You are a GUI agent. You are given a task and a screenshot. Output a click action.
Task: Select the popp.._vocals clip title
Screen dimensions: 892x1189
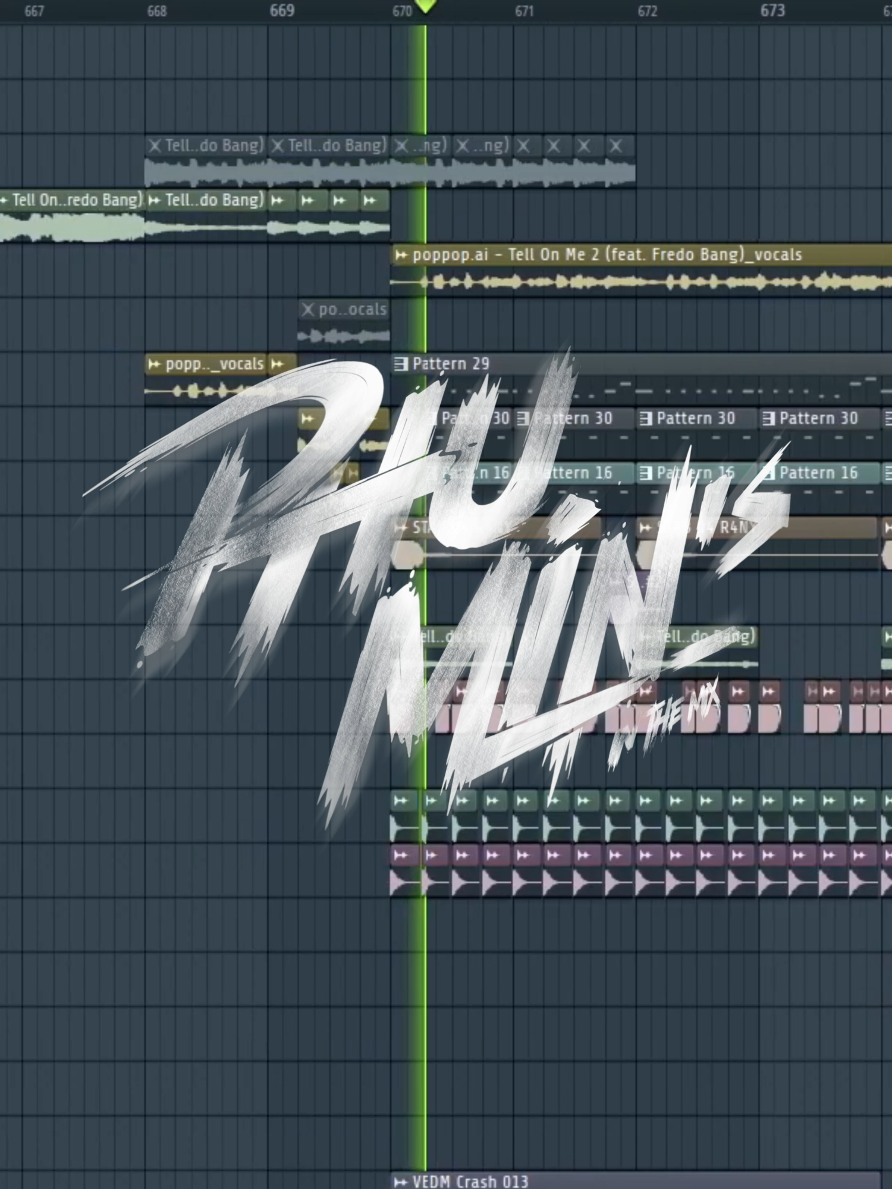pos(215,364)
